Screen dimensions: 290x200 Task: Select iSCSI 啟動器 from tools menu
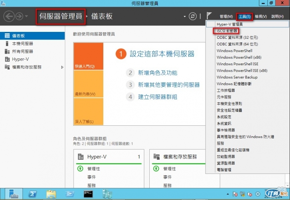pos(248,31)
